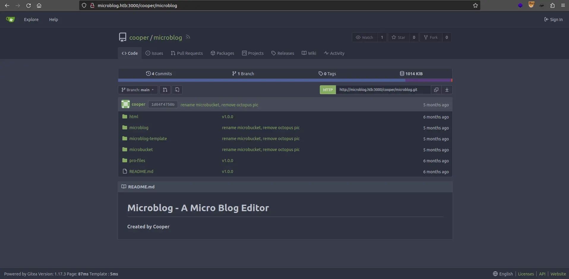Open the Branch: main dropdown

tap(138, 90)
